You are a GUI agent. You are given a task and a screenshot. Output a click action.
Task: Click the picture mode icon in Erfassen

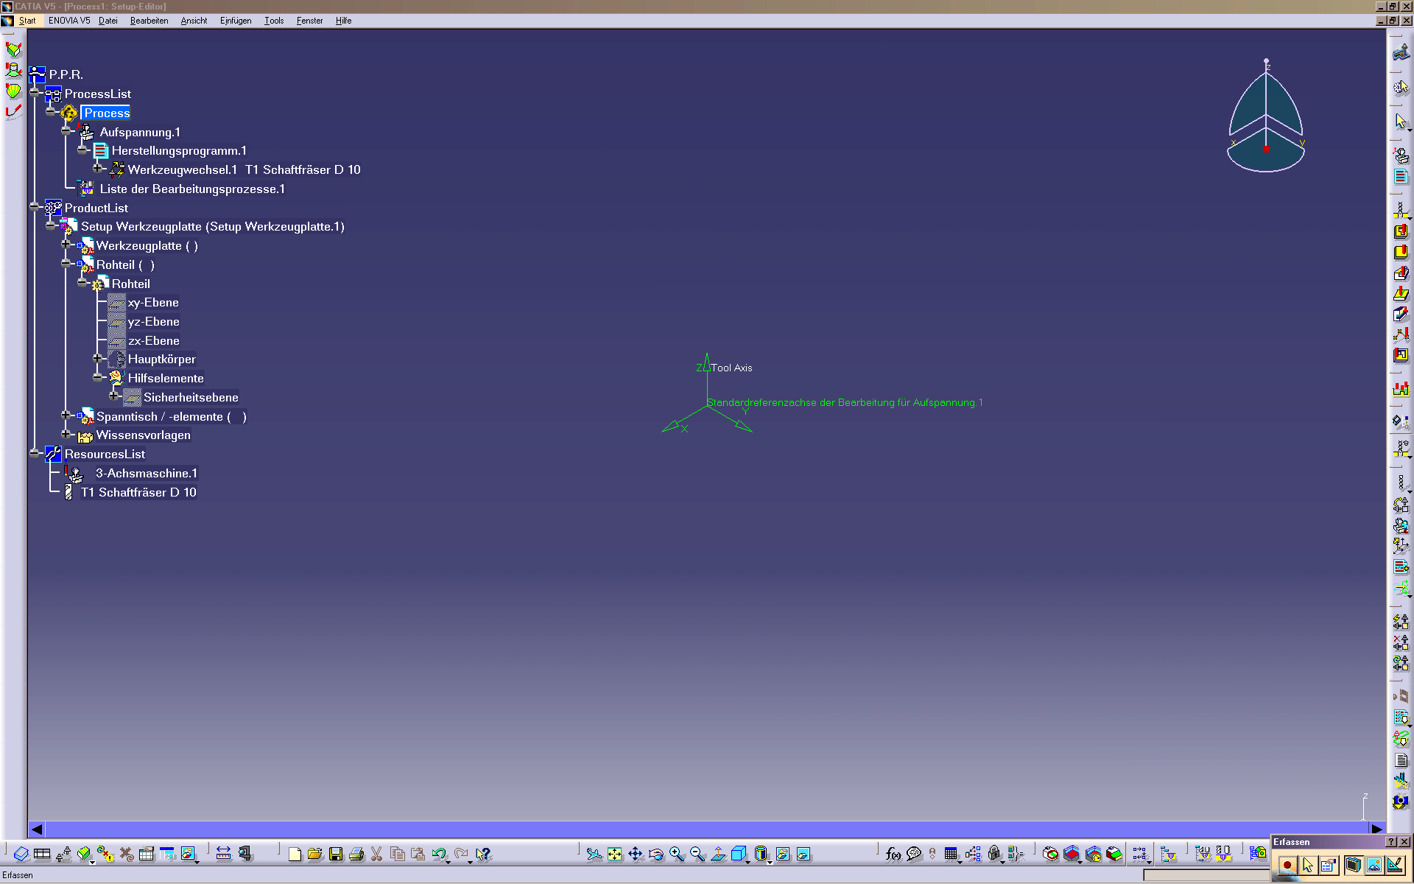1374,865
